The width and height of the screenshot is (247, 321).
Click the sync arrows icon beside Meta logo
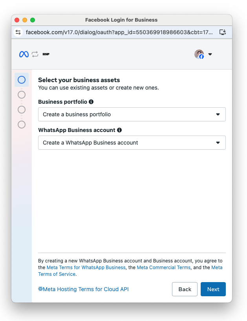tap(35, 54)
